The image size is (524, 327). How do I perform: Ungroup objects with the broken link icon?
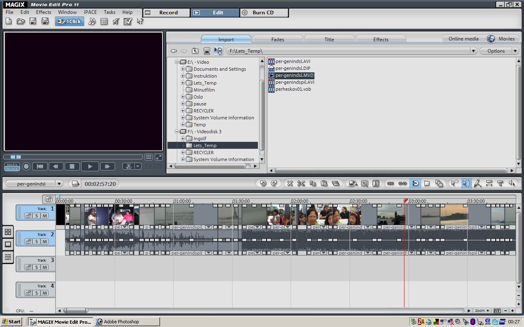[403, 184]
